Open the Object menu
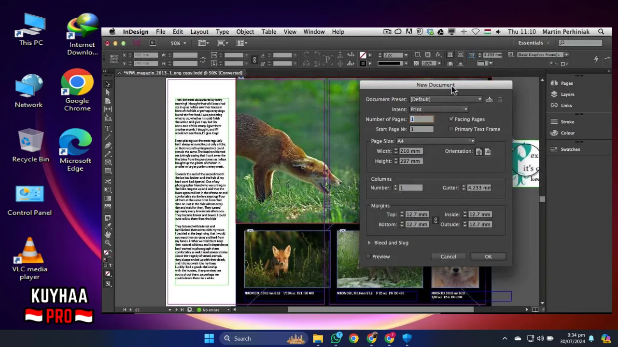This screenshot has height=347, width=618. [x=245, y=32]
